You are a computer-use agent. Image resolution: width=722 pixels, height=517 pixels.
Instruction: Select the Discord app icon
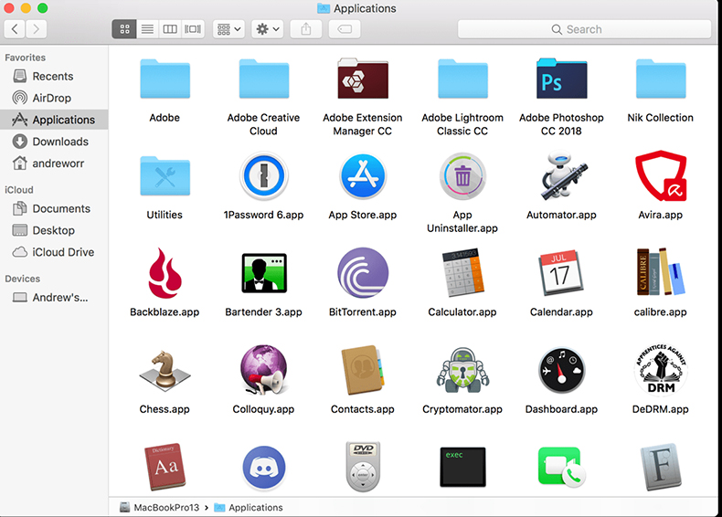[x=264, y=468]
